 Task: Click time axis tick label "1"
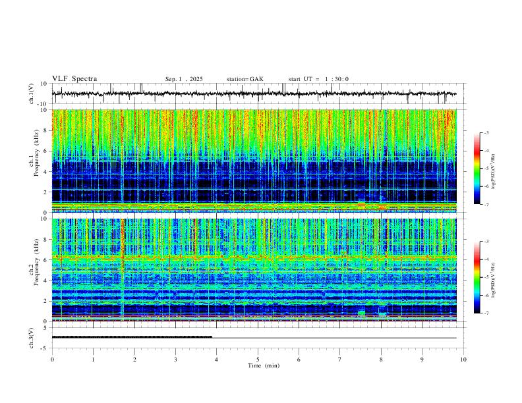point(93,360)
